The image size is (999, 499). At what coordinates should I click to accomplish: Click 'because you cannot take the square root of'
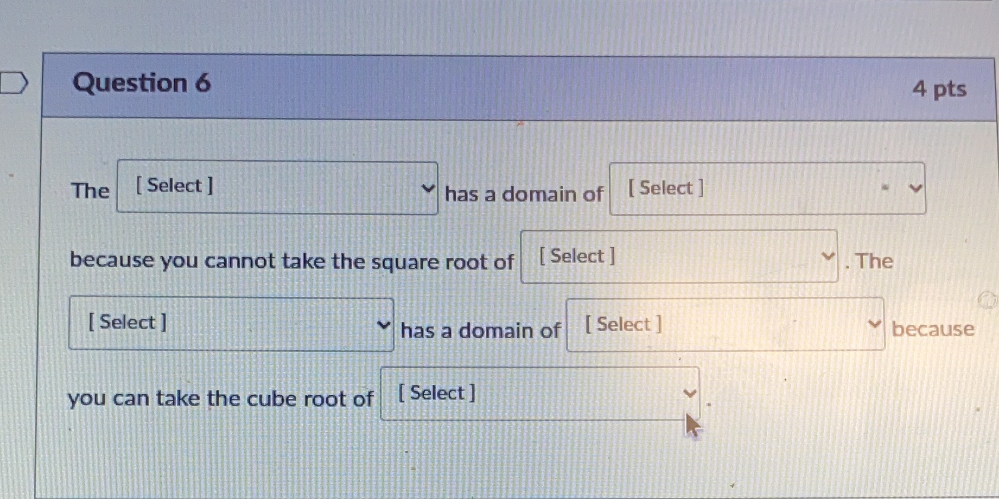click(291, 261)
